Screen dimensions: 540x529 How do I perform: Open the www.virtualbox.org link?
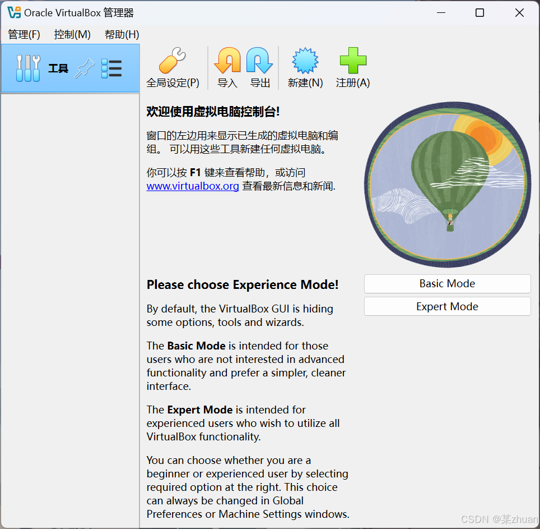coord(193,186)
